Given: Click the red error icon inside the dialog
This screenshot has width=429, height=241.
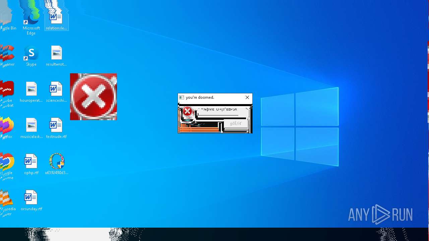Looking at the screenshot, I should [187, 111].
